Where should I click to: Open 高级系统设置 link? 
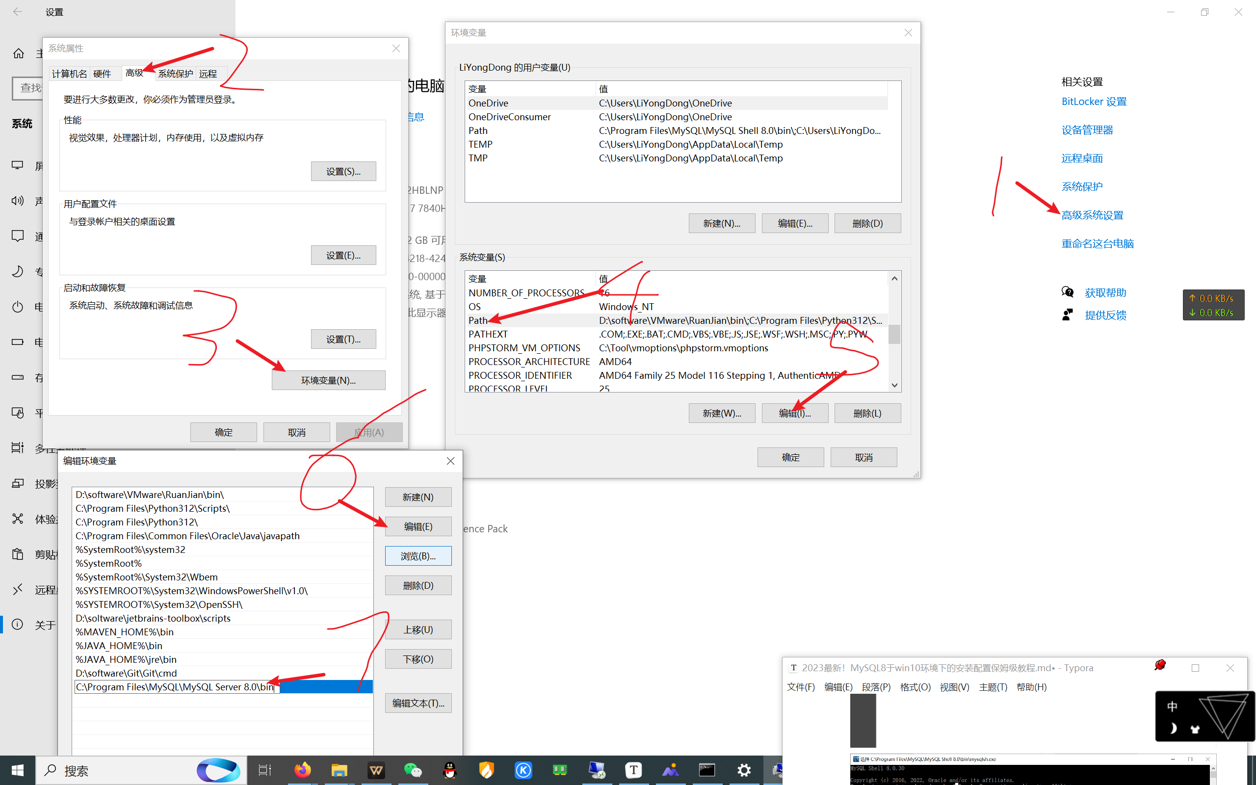[x=1092, y=215]
